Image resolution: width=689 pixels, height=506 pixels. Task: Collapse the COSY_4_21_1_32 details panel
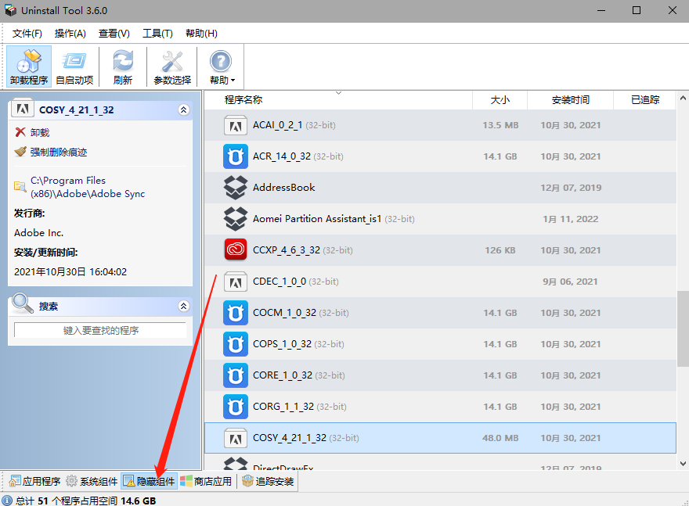(x=184, y=109)
